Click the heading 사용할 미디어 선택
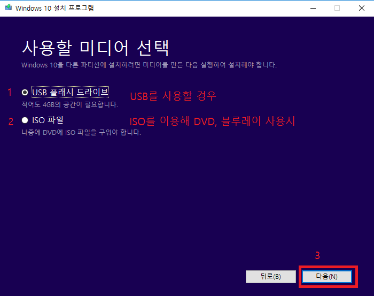 [x=96, y=48]
